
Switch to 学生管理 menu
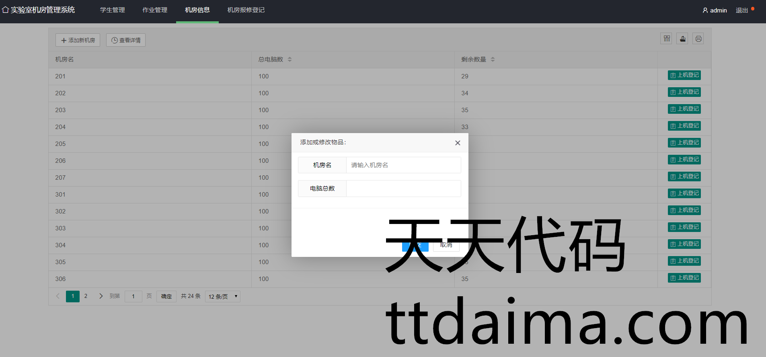[113, 10]
